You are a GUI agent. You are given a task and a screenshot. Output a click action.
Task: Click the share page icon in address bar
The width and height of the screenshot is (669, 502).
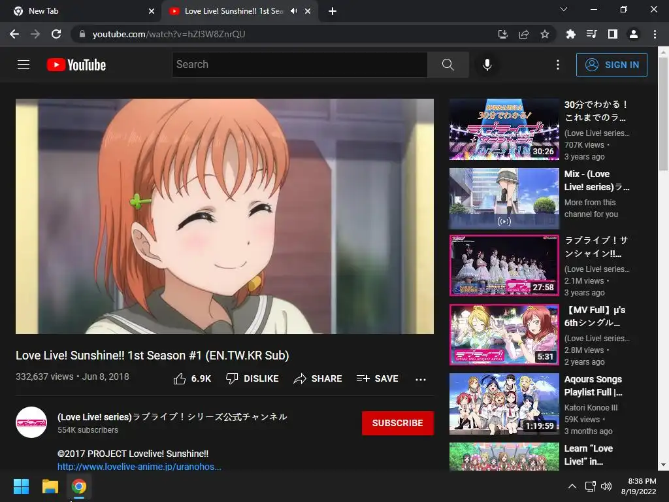(x=524, y=34)
